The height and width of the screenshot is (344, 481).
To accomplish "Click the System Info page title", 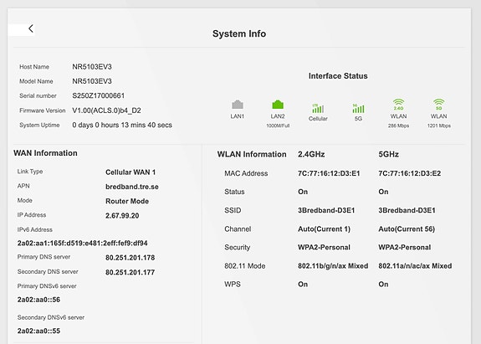I will click(239, 33).
